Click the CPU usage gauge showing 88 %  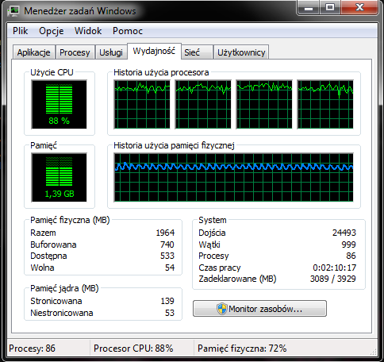click(x=59, y=105)
